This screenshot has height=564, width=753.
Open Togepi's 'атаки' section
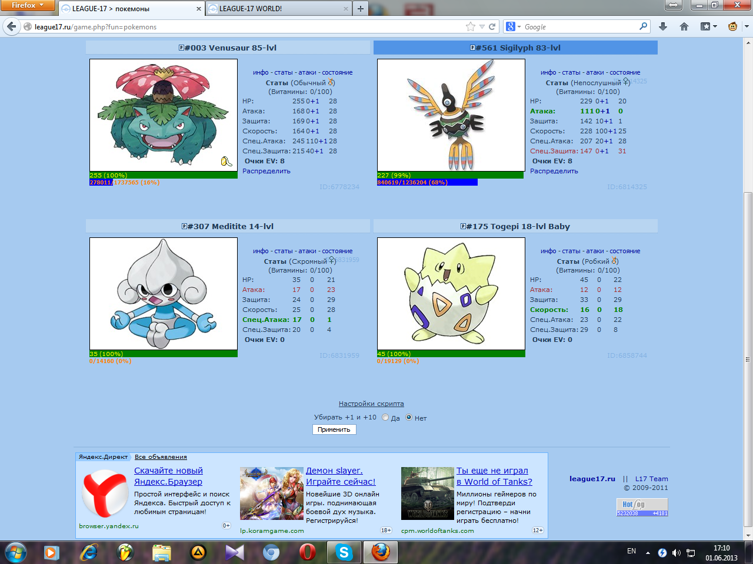(595, 251)
